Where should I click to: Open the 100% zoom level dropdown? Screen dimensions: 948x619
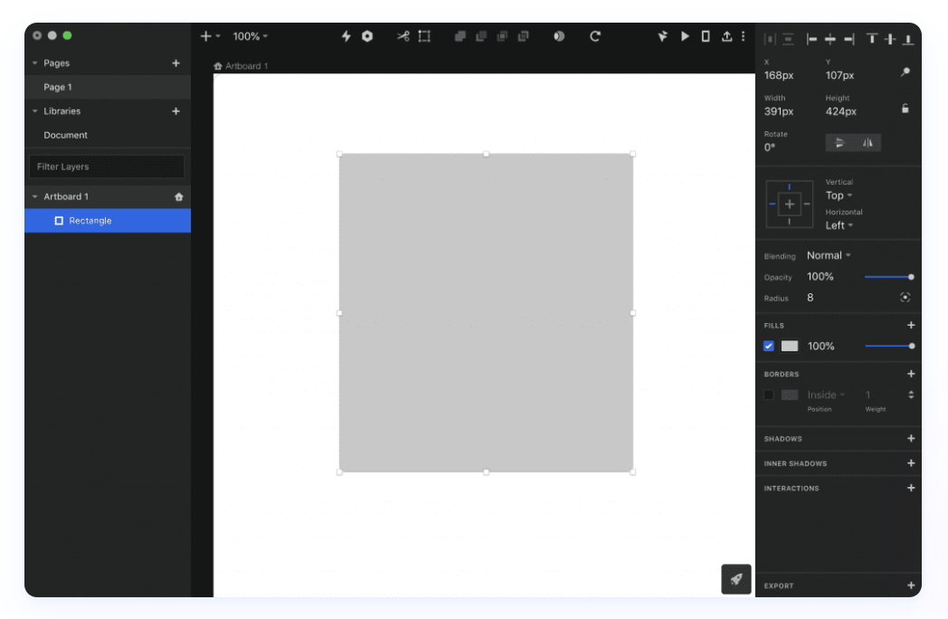tap(251, 36)
